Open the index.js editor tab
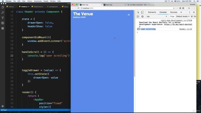The image size is (201, 113). point(10,7)
